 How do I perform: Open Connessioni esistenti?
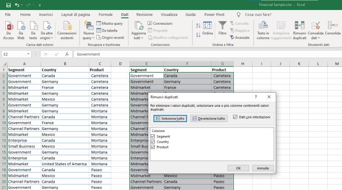point(67,31)
